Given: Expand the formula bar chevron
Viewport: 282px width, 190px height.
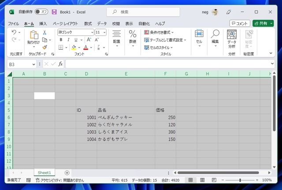Looking at the screenshot, I should click(272, 64).
